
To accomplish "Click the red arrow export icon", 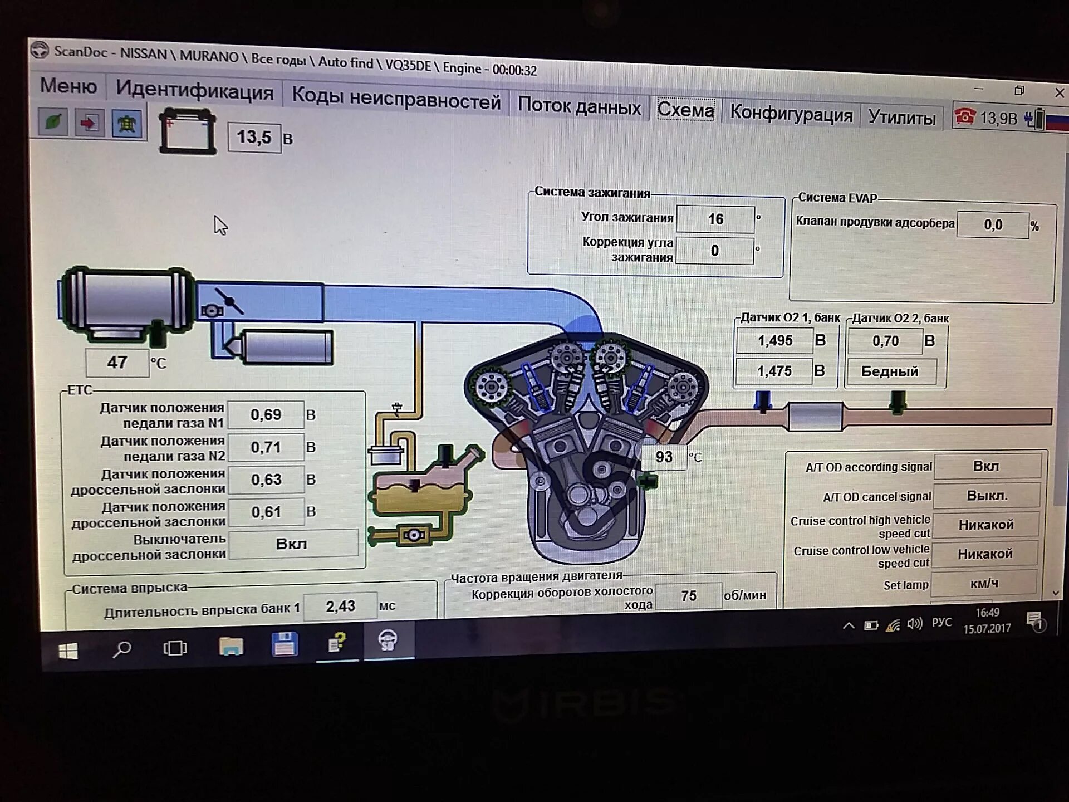I will [89, 123].
